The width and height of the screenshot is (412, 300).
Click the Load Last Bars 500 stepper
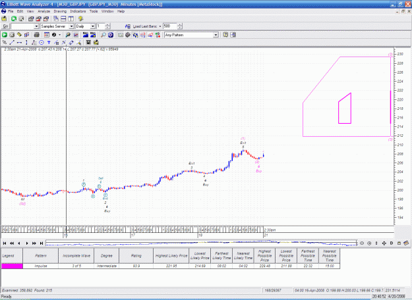pos(180,26)
